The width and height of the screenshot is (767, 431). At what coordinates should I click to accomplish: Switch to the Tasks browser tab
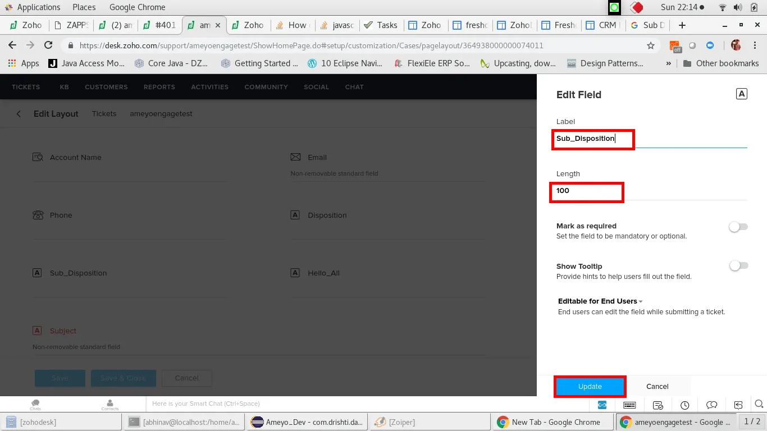(x=381, y=25)
